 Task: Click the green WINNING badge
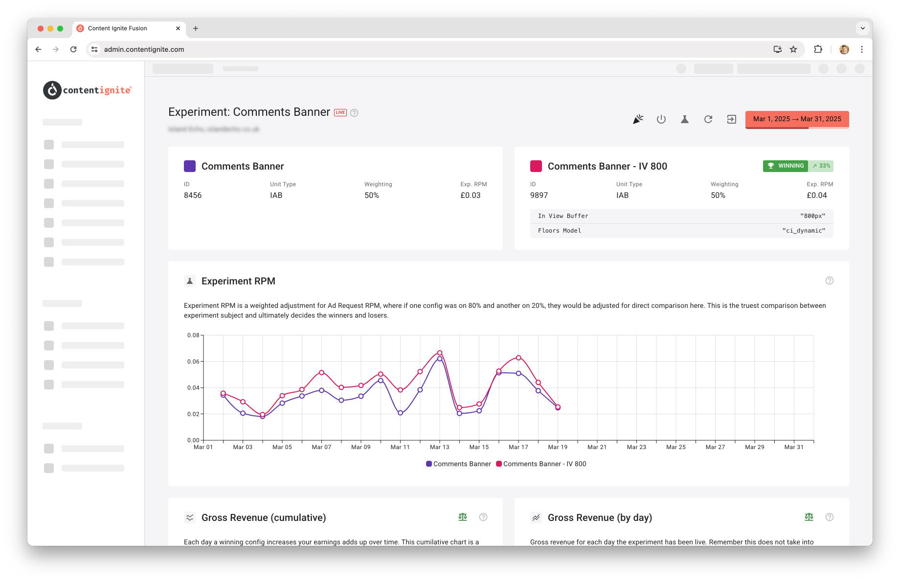tap(786, 166)
